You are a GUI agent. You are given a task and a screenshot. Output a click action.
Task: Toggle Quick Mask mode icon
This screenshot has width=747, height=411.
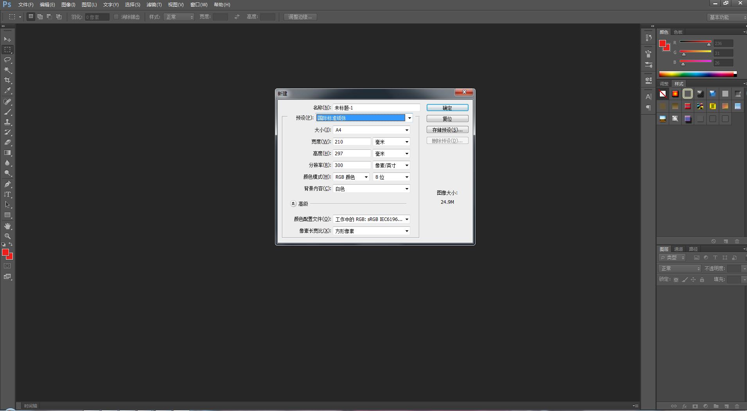click(7, 266)
